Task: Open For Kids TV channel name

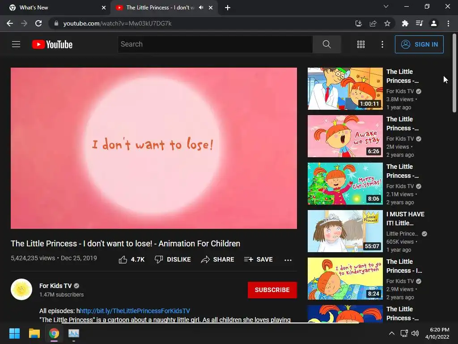Action: [x=55, y=286]
